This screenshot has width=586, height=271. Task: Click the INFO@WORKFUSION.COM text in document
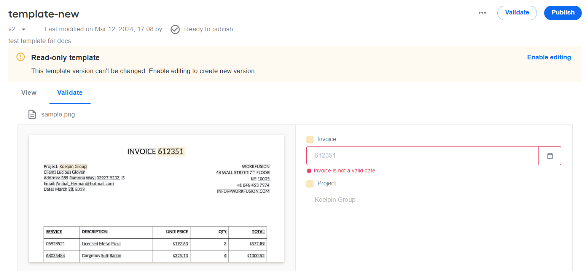[243, 191]
